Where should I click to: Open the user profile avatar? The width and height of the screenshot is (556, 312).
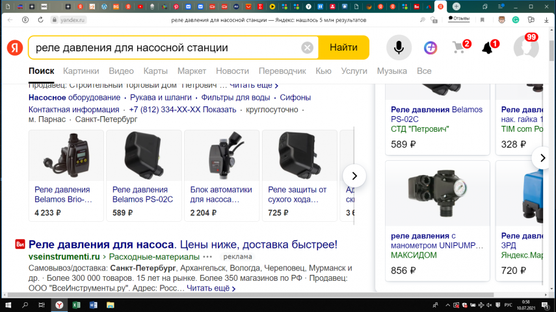[x=526, y=47]
